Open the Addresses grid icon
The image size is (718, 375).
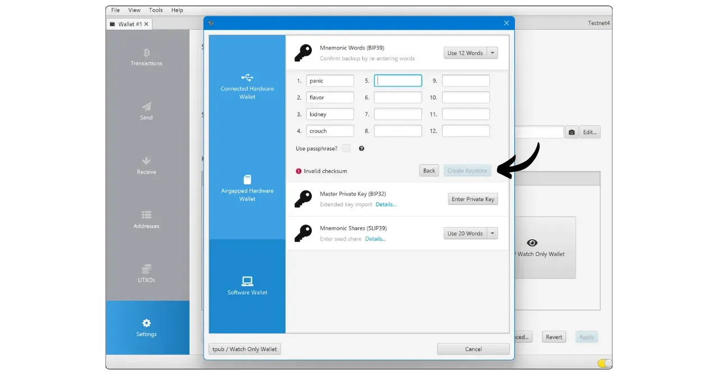point(146,215)
